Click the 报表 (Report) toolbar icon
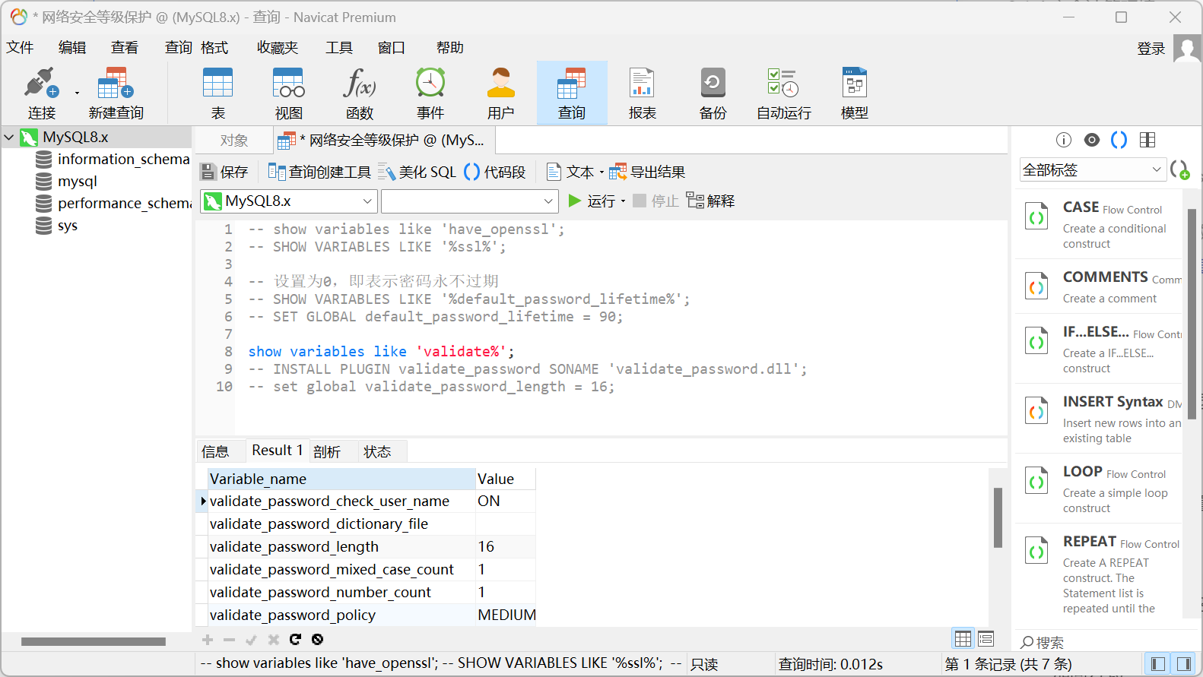The image size is (1203, 677). click(x=642, y=92)
